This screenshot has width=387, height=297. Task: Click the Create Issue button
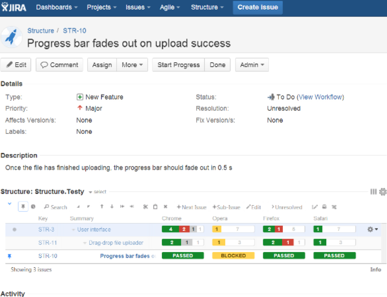pyautogui.click(x=258, y=7)
